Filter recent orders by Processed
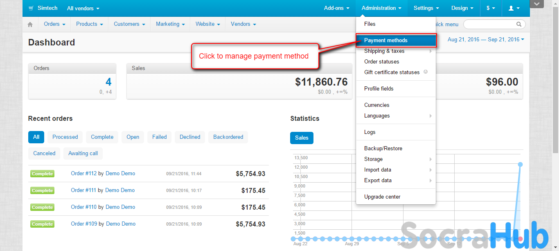559x251 pixels. point(65,137)
